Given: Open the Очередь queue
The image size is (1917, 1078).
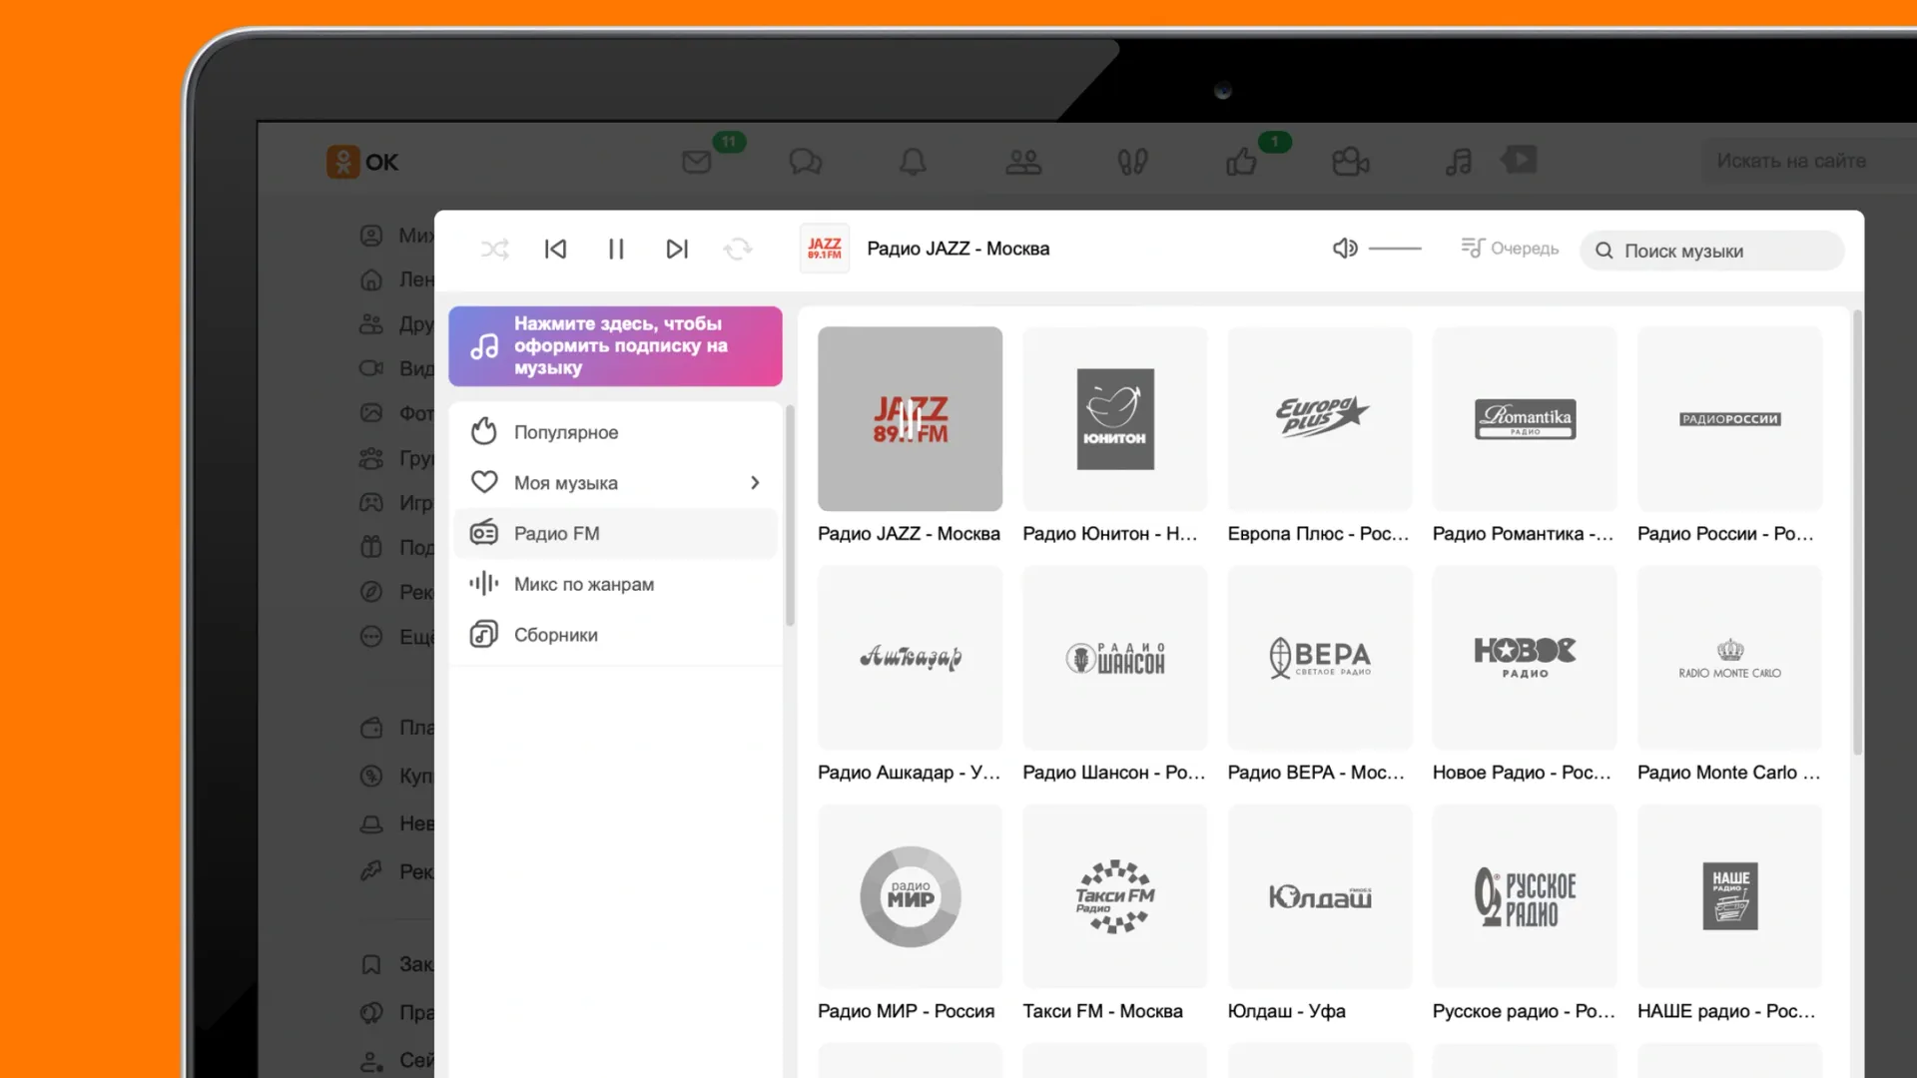Looking at the screenshot, I should pos(1510,248).
